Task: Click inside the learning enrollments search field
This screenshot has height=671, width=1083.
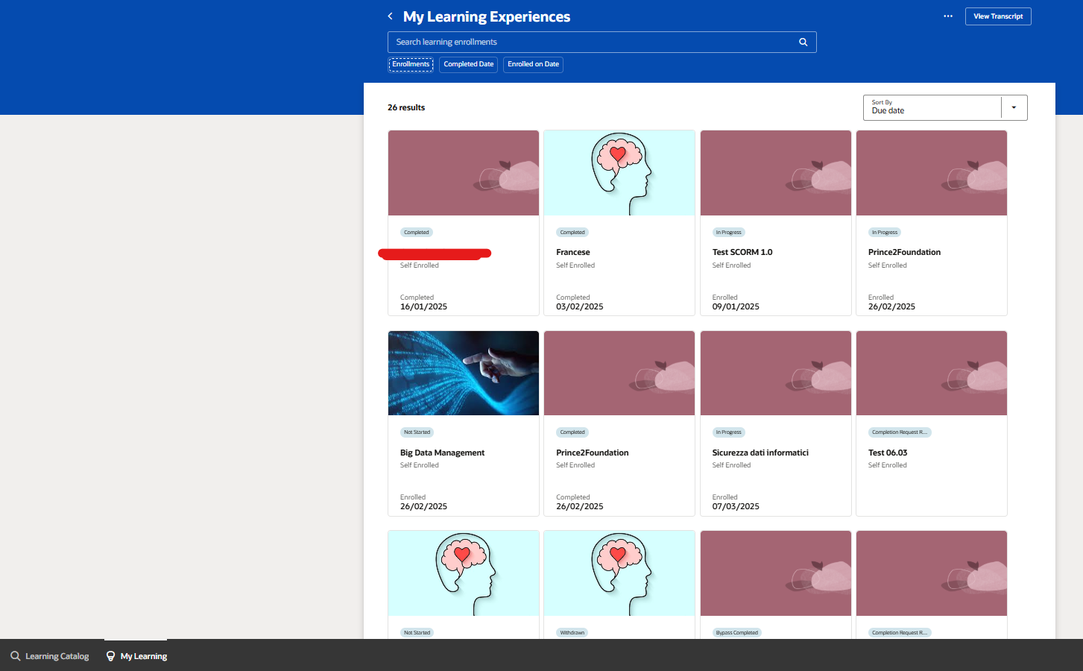Action: [589, 42]
